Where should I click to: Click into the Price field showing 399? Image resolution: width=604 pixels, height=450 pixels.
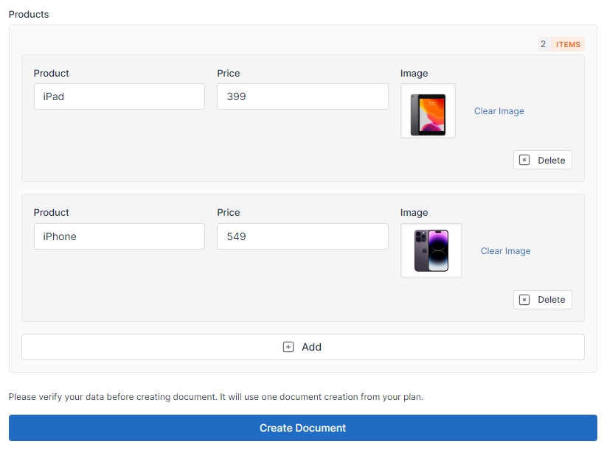(x=302, y=96)
